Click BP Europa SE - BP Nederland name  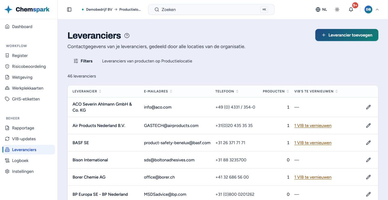tap(100, 194)
